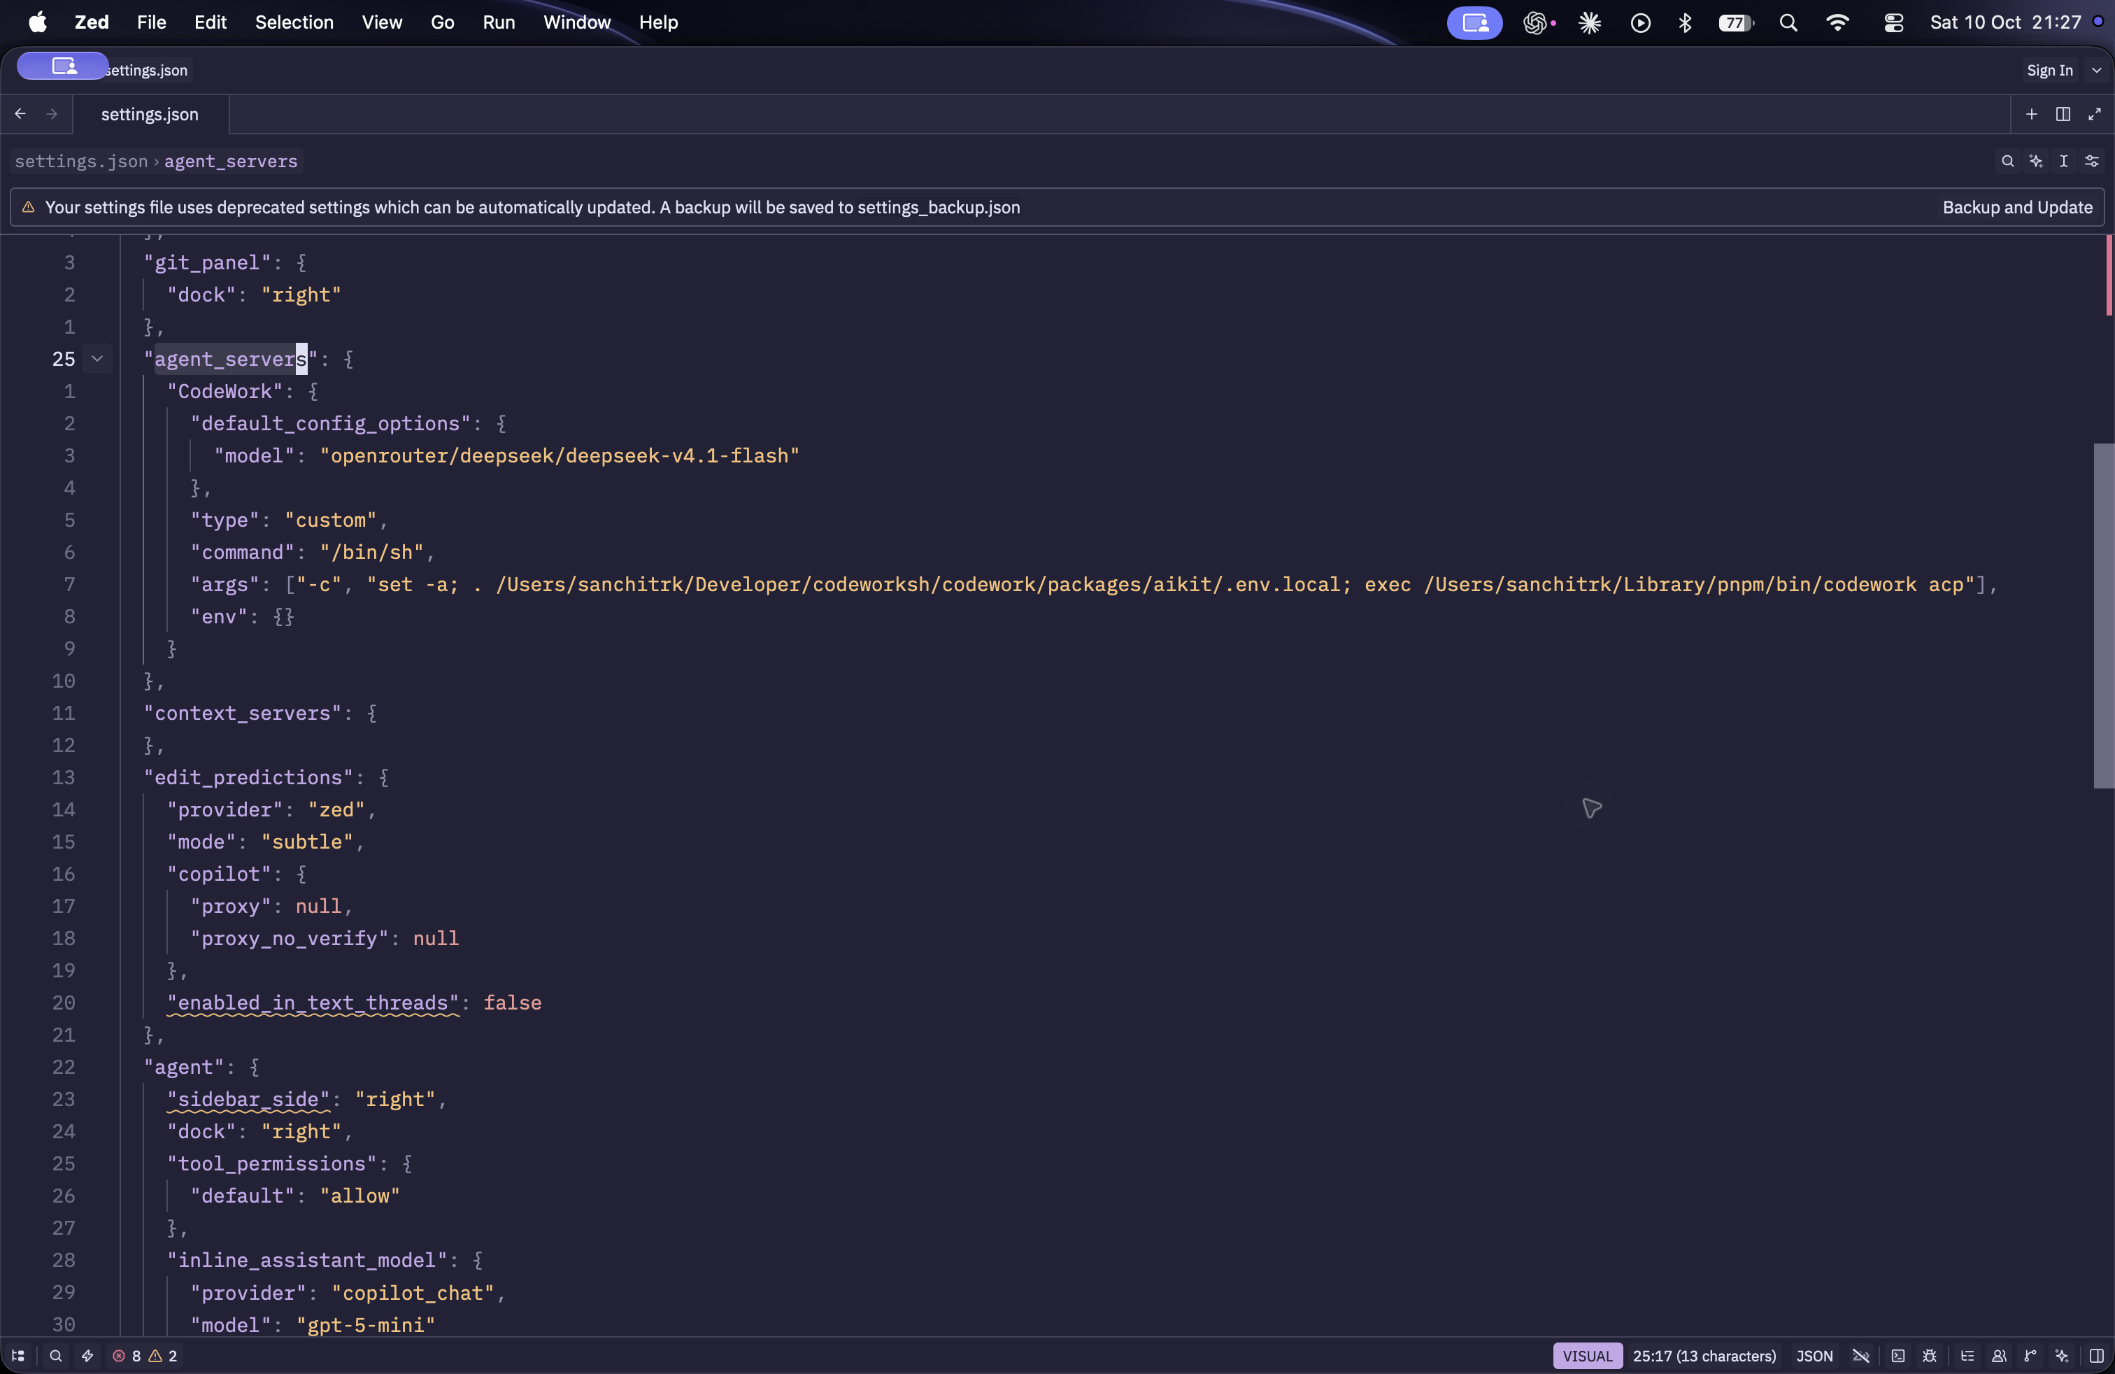This screenshot has width=2115, height=1374.
Task: Click the "enabled_in_text_threads" underlined key
Action: click(313, 1003)
